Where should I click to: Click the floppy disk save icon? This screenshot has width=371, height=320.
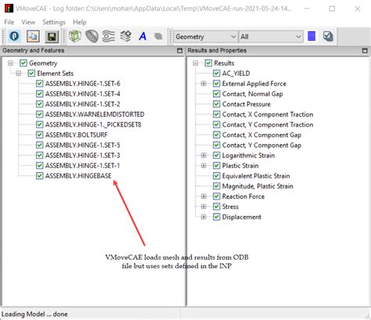pos(52,36)
